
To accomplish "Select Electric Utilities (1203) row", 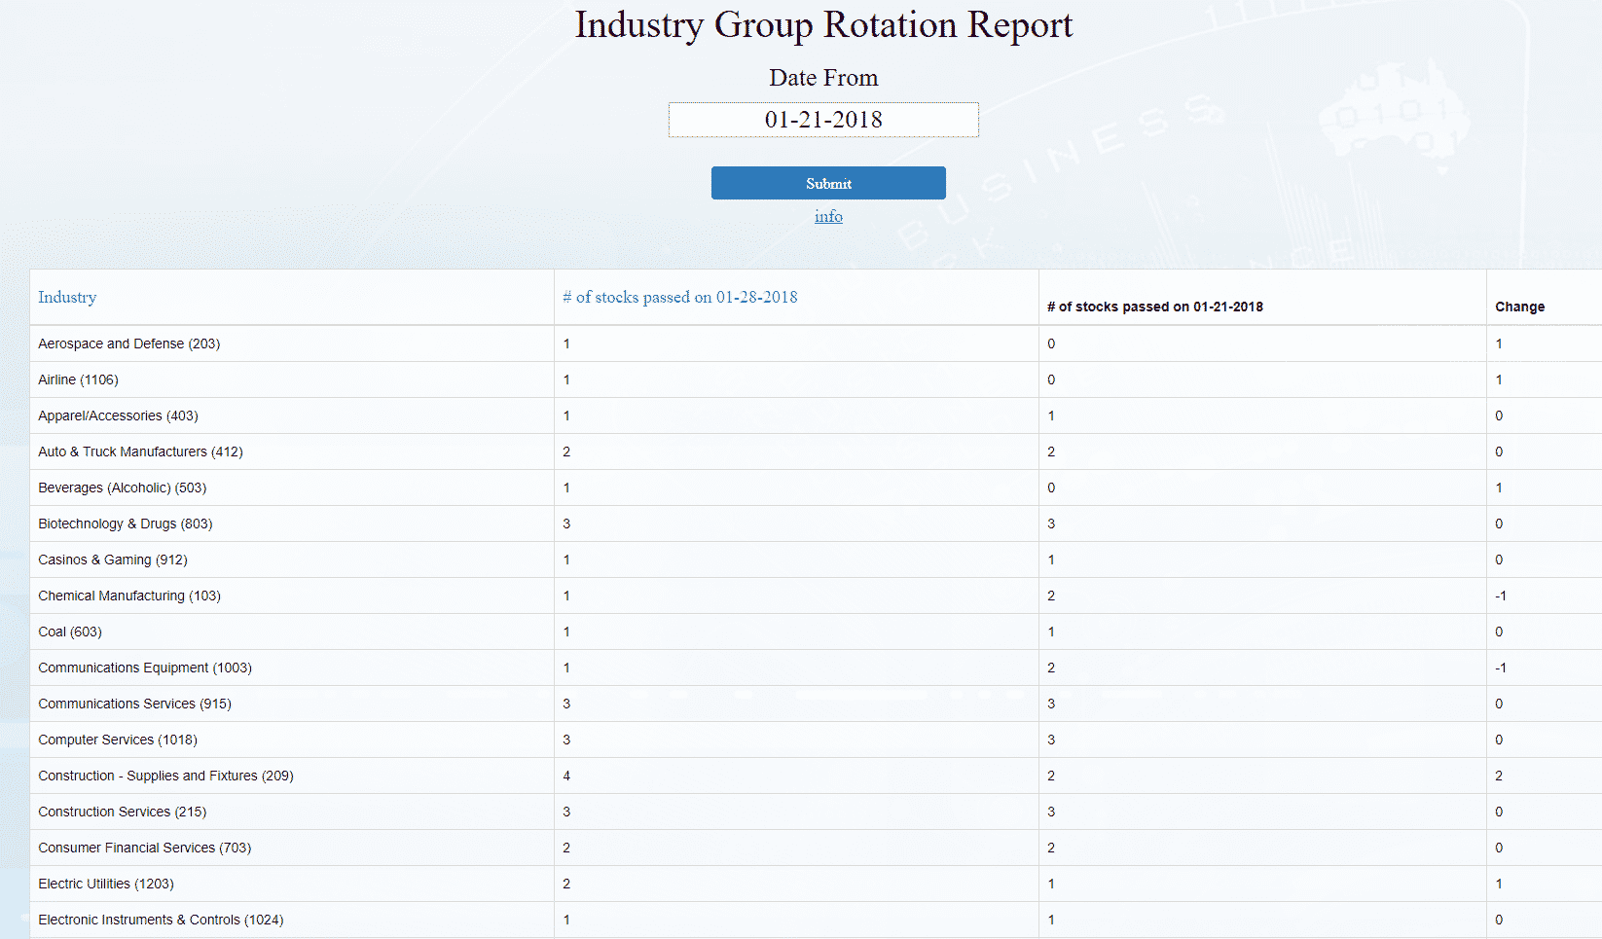I will (x=106, y=884).
